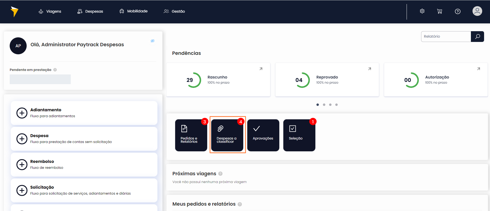The width and height of the screenshot is (490, 211).
Task: Open the Gestão menu
Action: 174,11
